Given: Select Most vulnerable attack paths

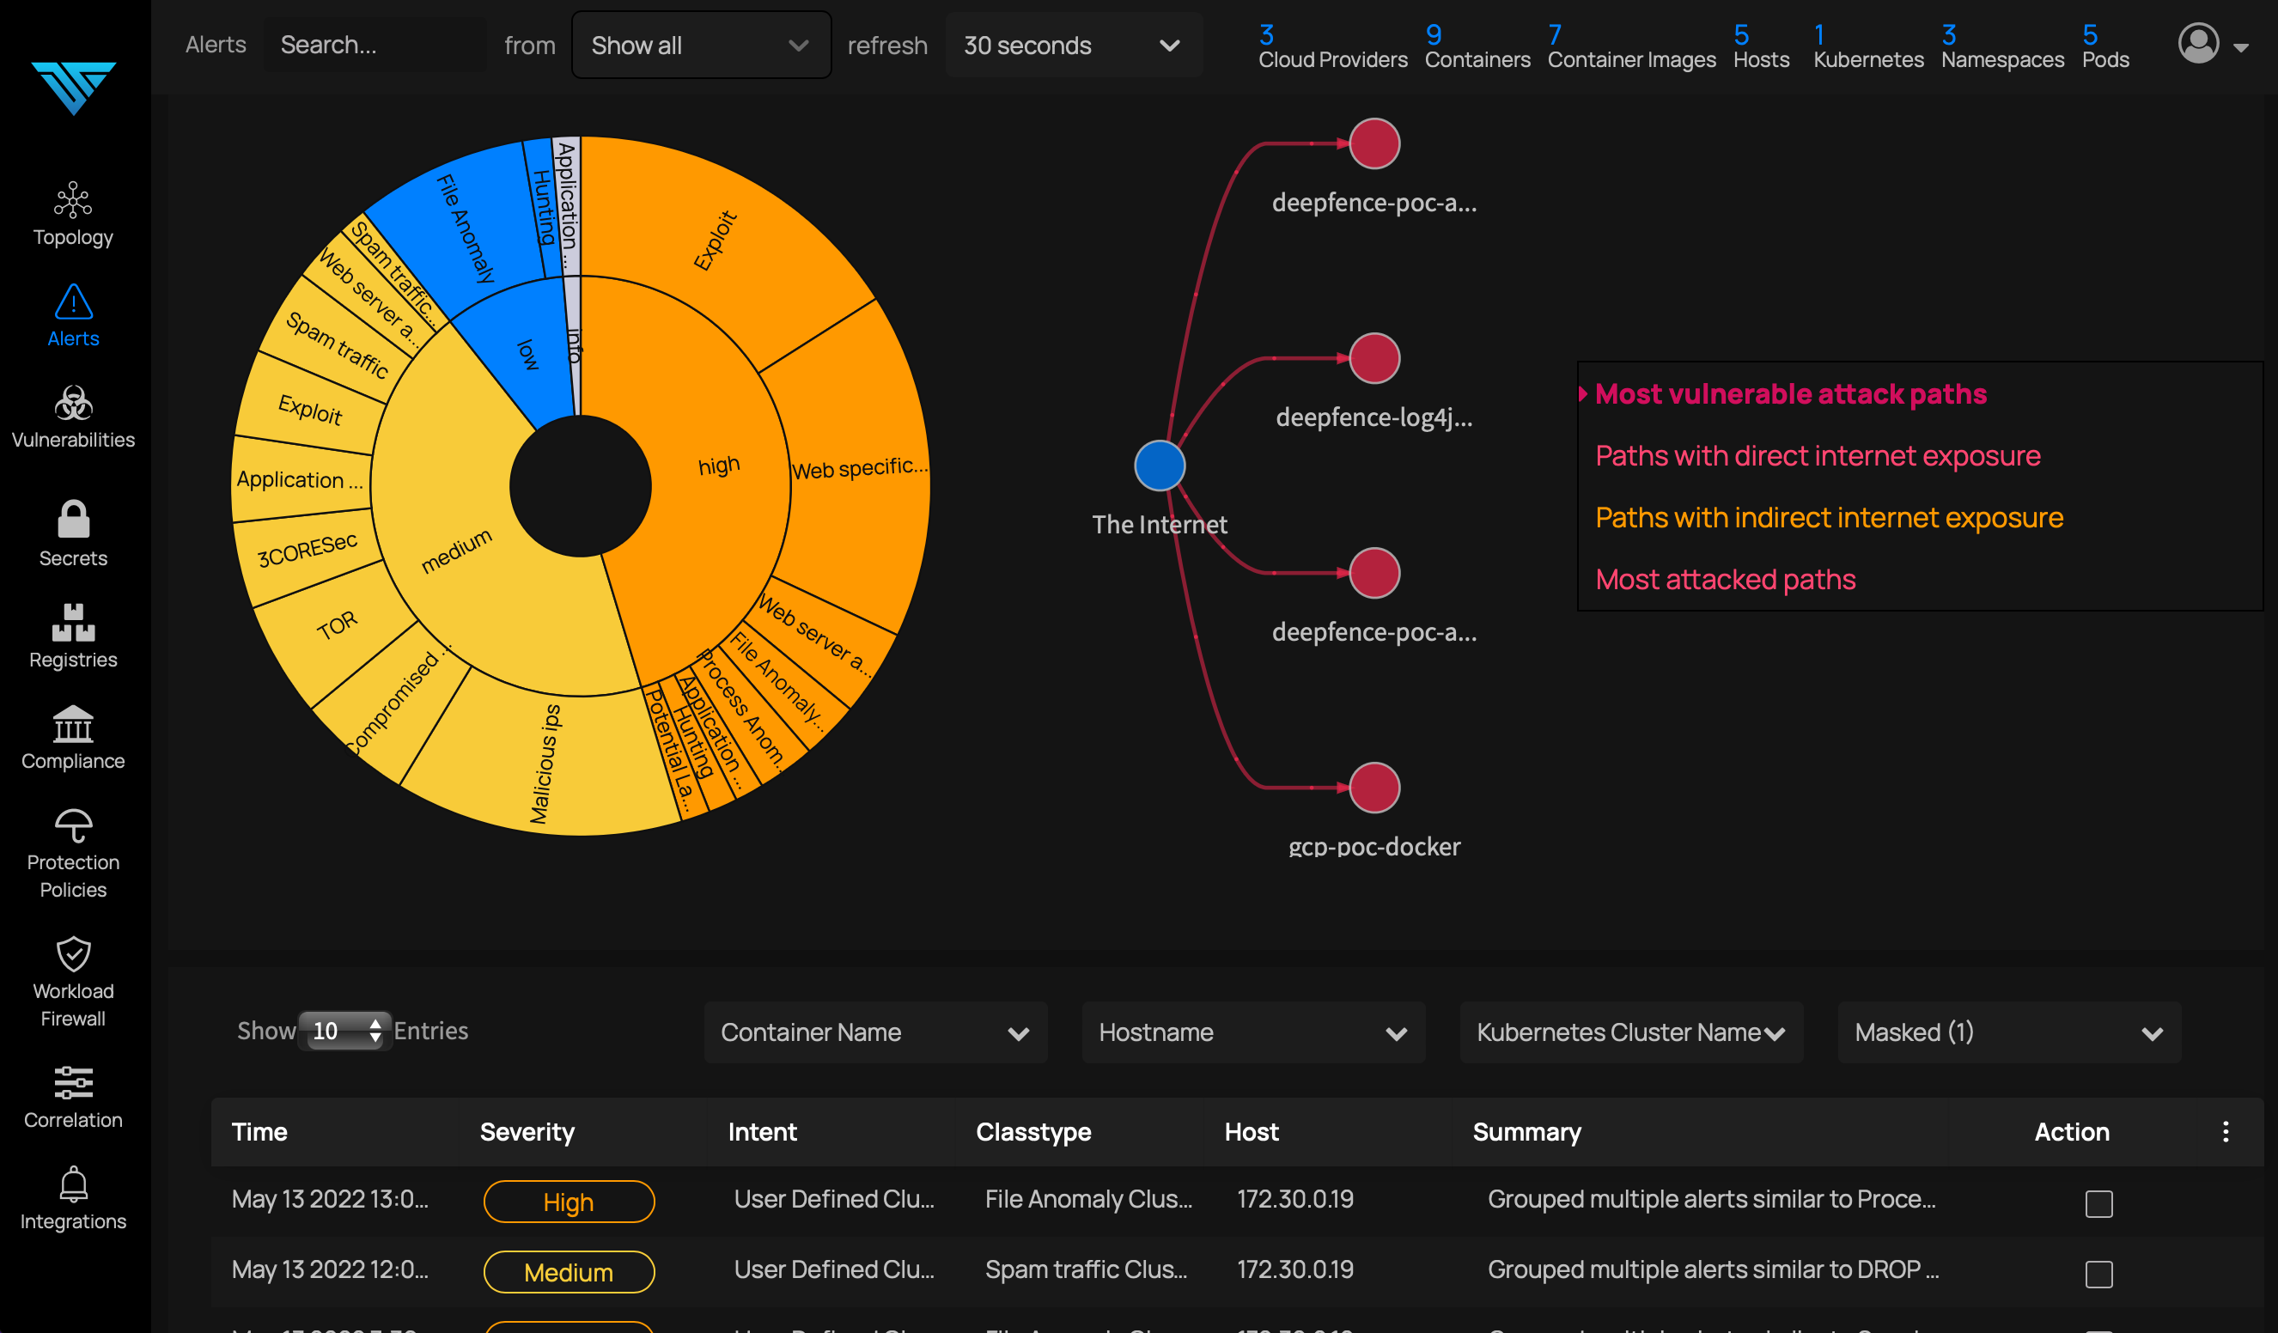Looking at the screenshot, I should tap(1790, 394).
